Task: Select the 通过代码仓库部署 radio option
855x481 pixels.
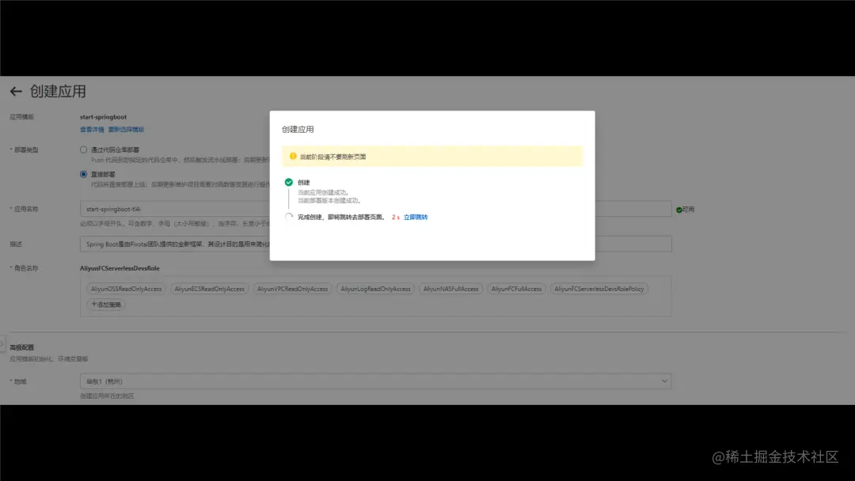Action: pos(83,150)
